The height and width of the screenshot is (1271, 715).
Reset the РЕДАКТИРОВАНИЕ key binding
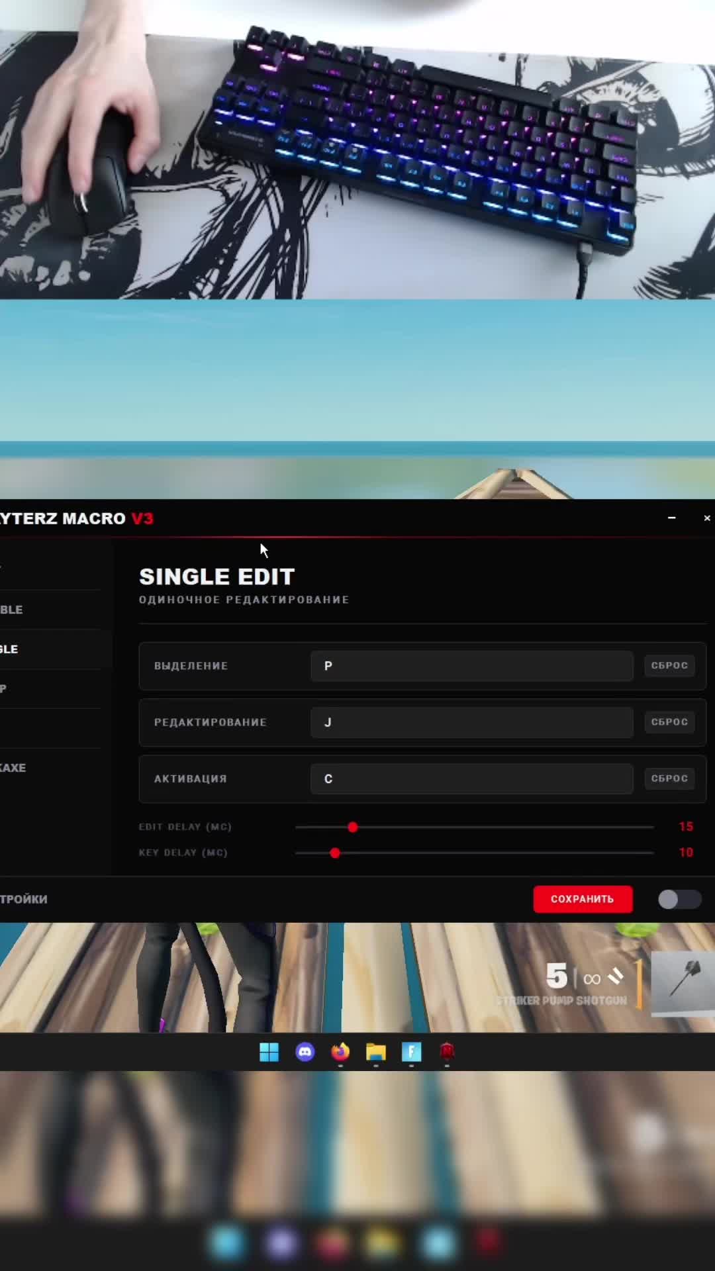point(669,722)
